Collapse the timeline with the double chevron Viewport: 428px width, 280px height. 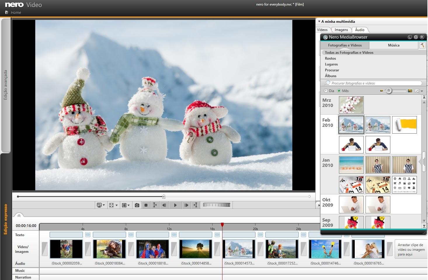19,215
